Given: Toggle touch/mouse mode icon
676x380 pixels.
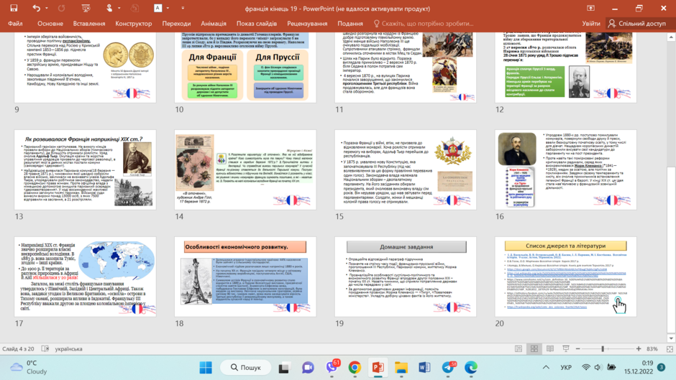Looking at the screenshot, I should click(109, 8).
